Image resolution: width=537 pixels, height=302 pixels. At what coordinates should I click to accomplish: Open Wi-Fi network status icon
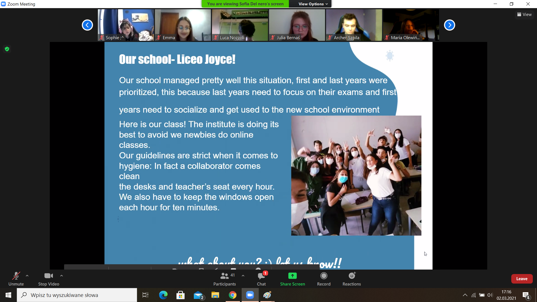click(474, 295)
